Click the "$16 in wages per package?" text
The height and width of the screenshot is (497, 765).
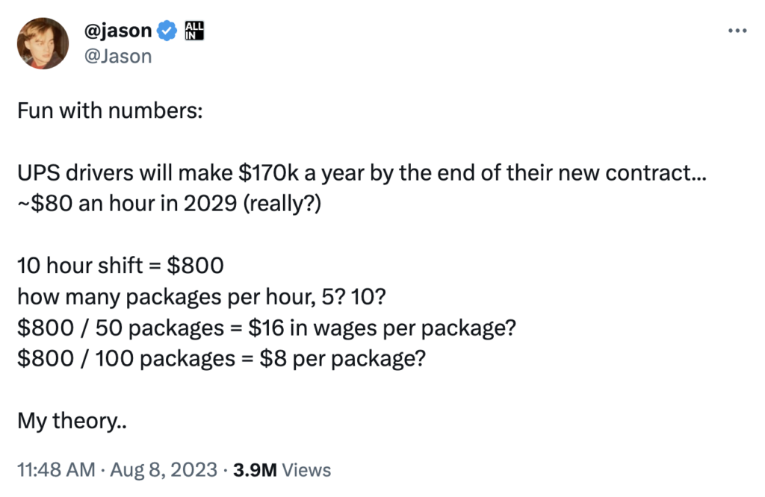(x=382, y=328)
